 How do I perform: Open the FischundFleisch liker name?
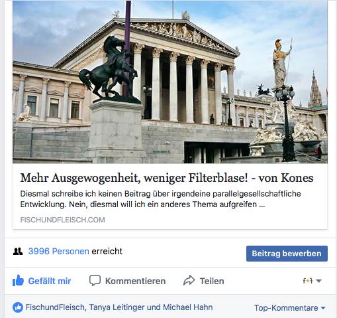[x=55, y=307]
